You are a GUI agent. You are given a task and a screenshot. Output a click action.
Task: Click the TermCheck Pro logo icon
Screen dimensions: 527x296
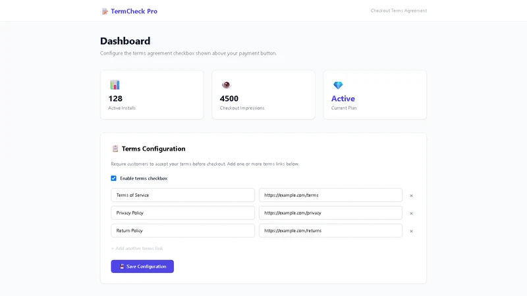point(105,11)
